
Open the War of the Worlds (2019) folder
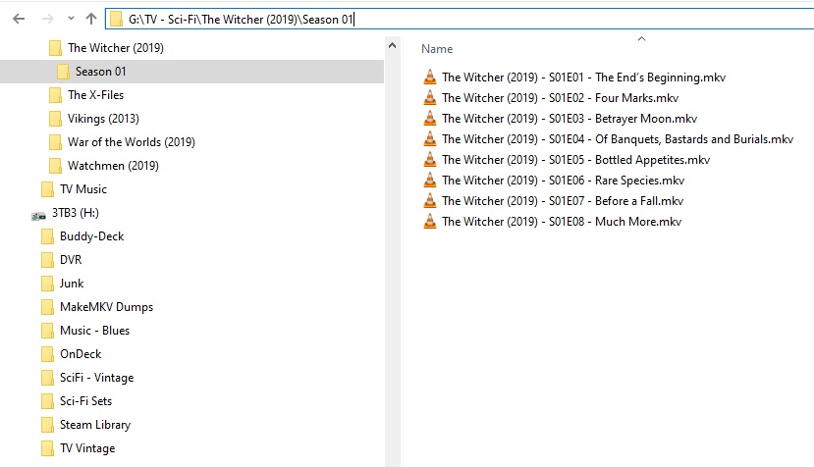(132, 142)
